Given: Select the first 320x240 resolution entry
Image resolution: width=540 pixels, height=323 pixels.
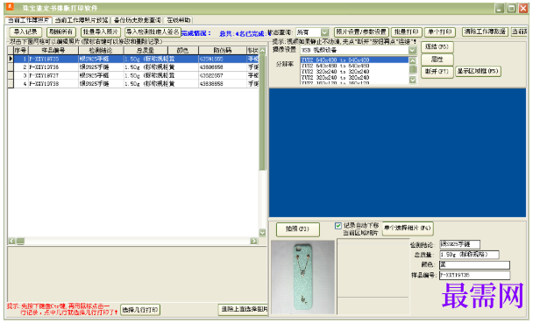Looking at the screenshot, I should 354,72.
